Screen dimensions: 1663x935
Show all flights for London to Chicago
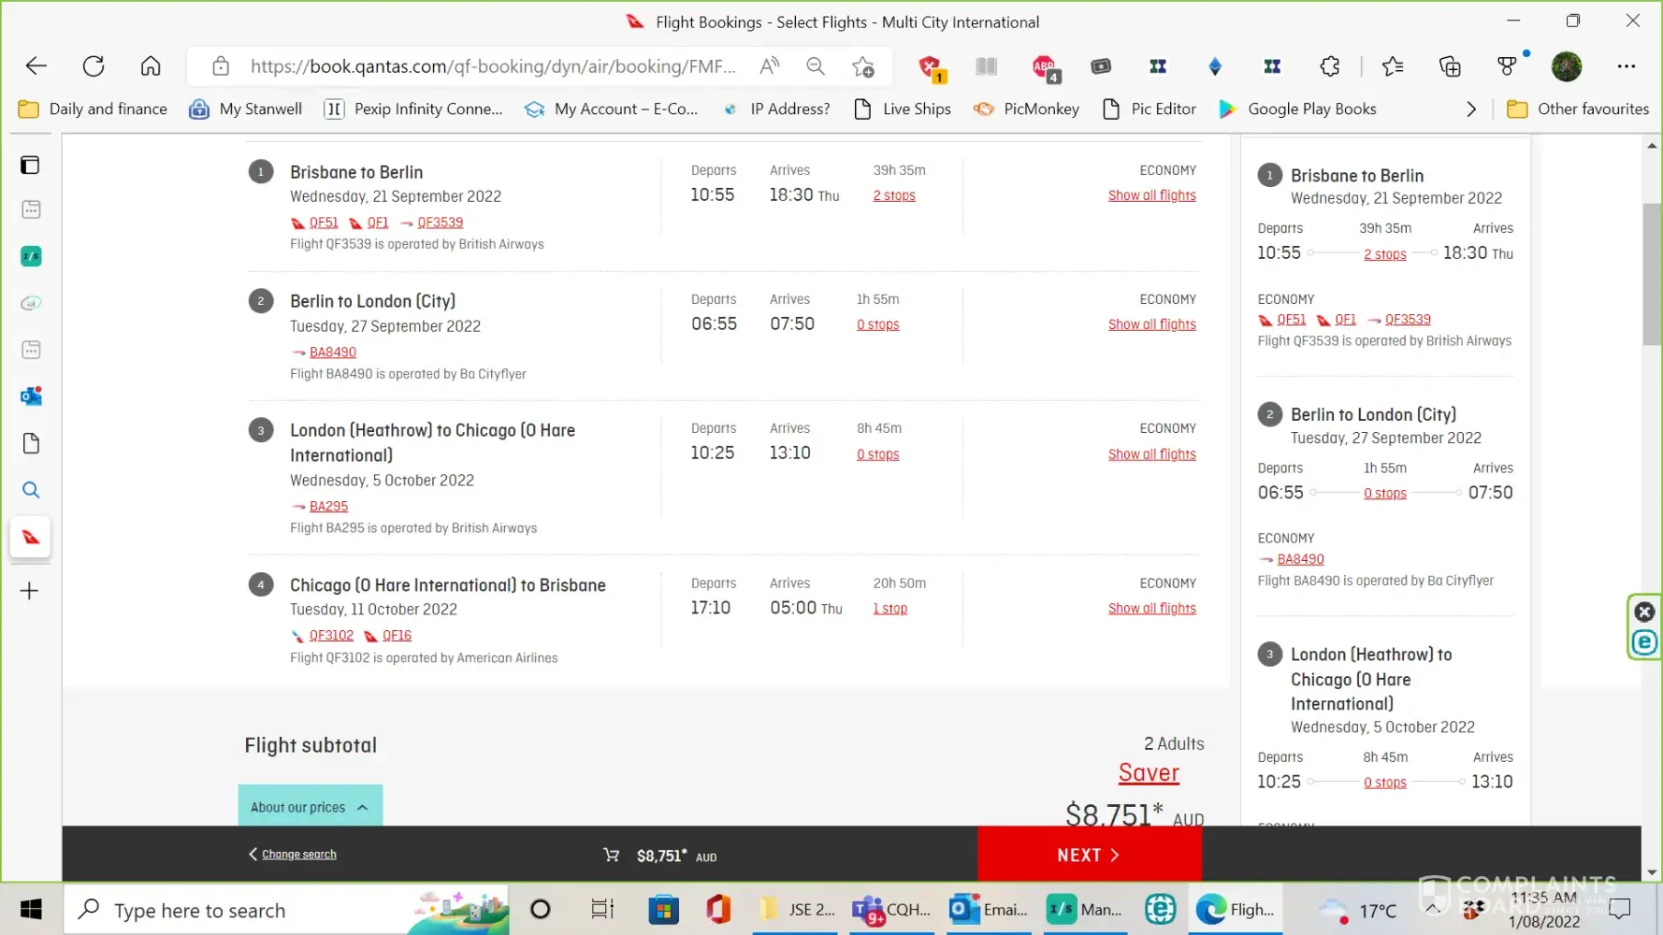(x=1151, y=454)
